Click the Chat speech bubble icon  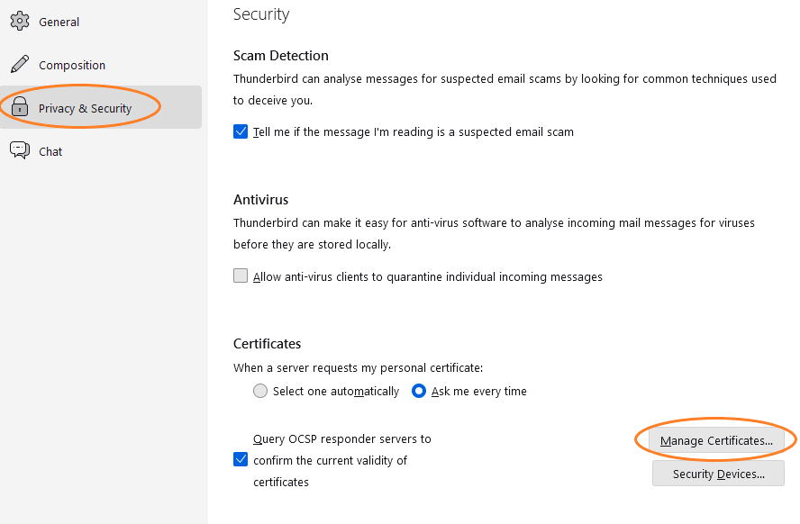(20, 151)
